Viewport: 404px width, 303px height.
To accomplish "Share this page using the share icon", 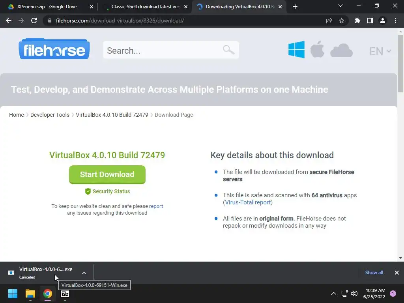I will click(329, 21).
